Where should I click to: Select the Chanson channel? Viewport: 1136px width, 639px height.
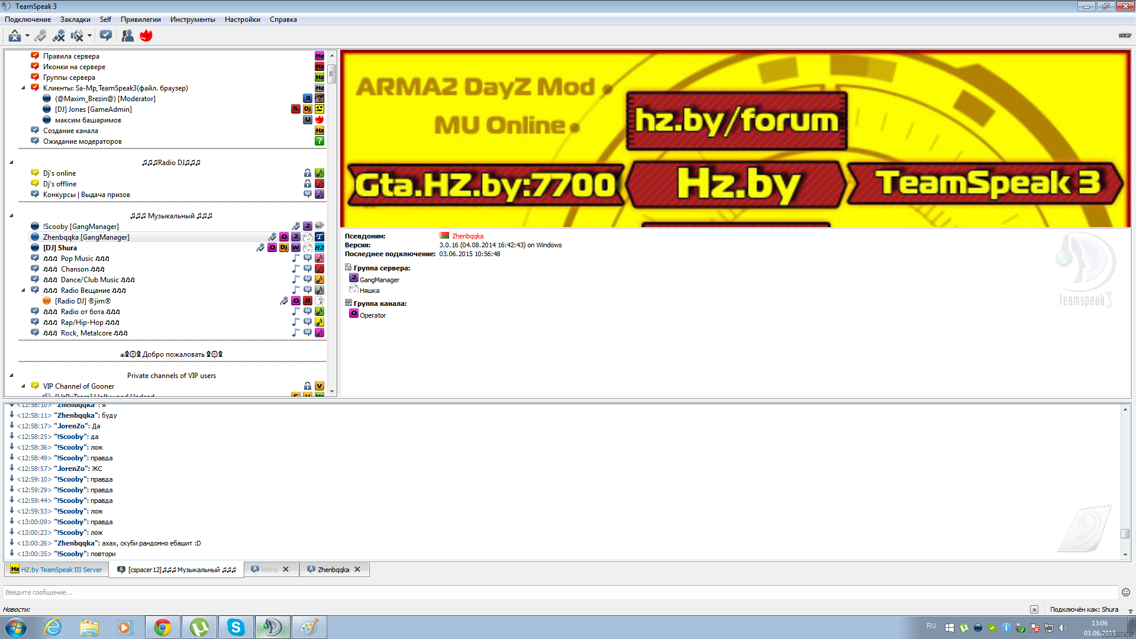point(74,269)
